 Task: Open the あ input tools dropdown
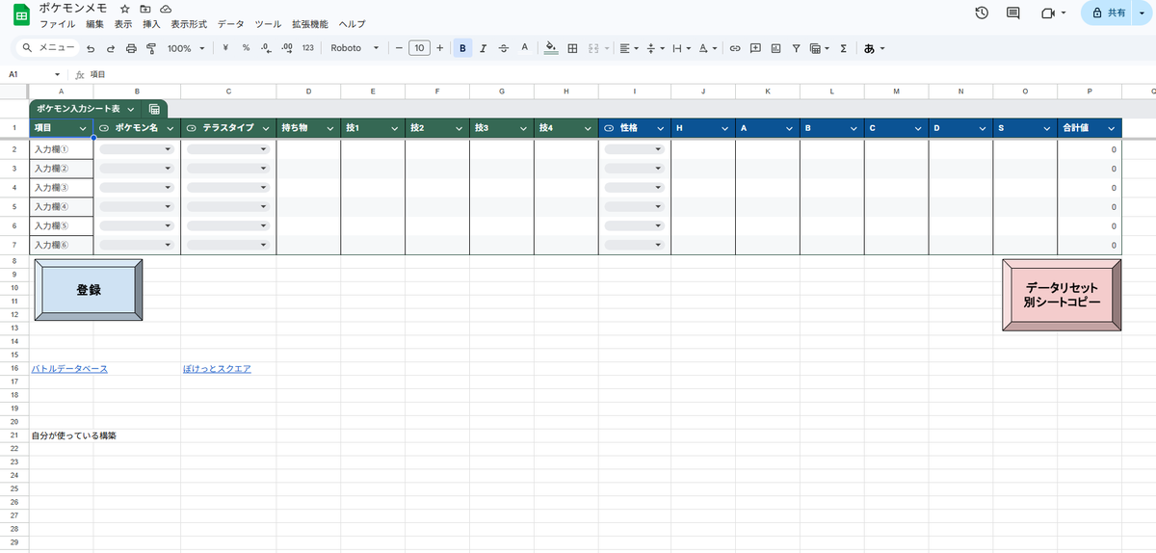pos(874,47)
